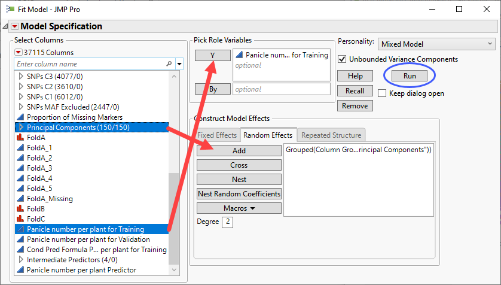Switch to the Fixed Effects tab

point(217,135)
